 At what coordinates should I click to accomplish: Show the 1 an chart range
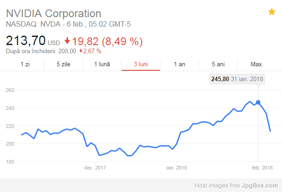[x=179, y=64]
